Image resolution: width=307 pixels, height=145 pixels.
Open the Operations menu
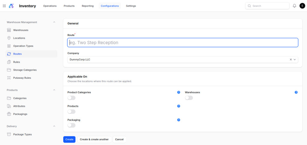pyautogui.click(x=50, y=6)
